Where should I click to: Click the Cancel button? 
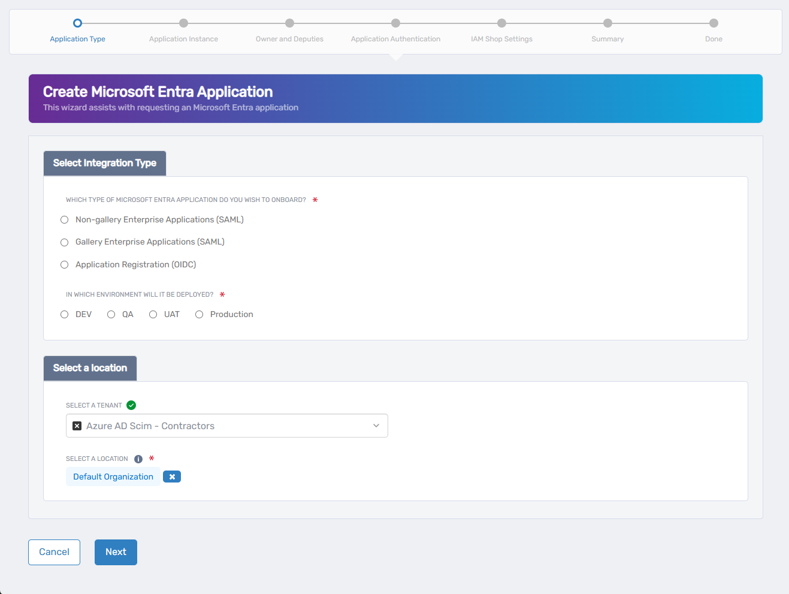[x=54, y=551]
